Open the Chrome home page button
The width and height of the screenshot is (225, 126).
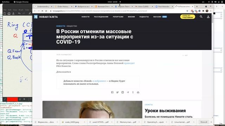point(46,11)
